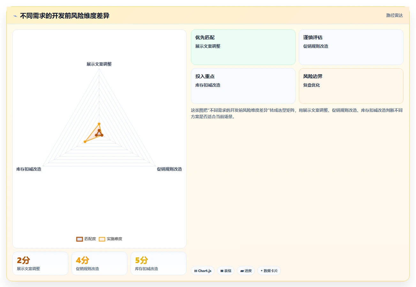416x287 pixels.
Task: Click 库存扣减改造 text in 投入重点 card
Action: pos(208,85)
